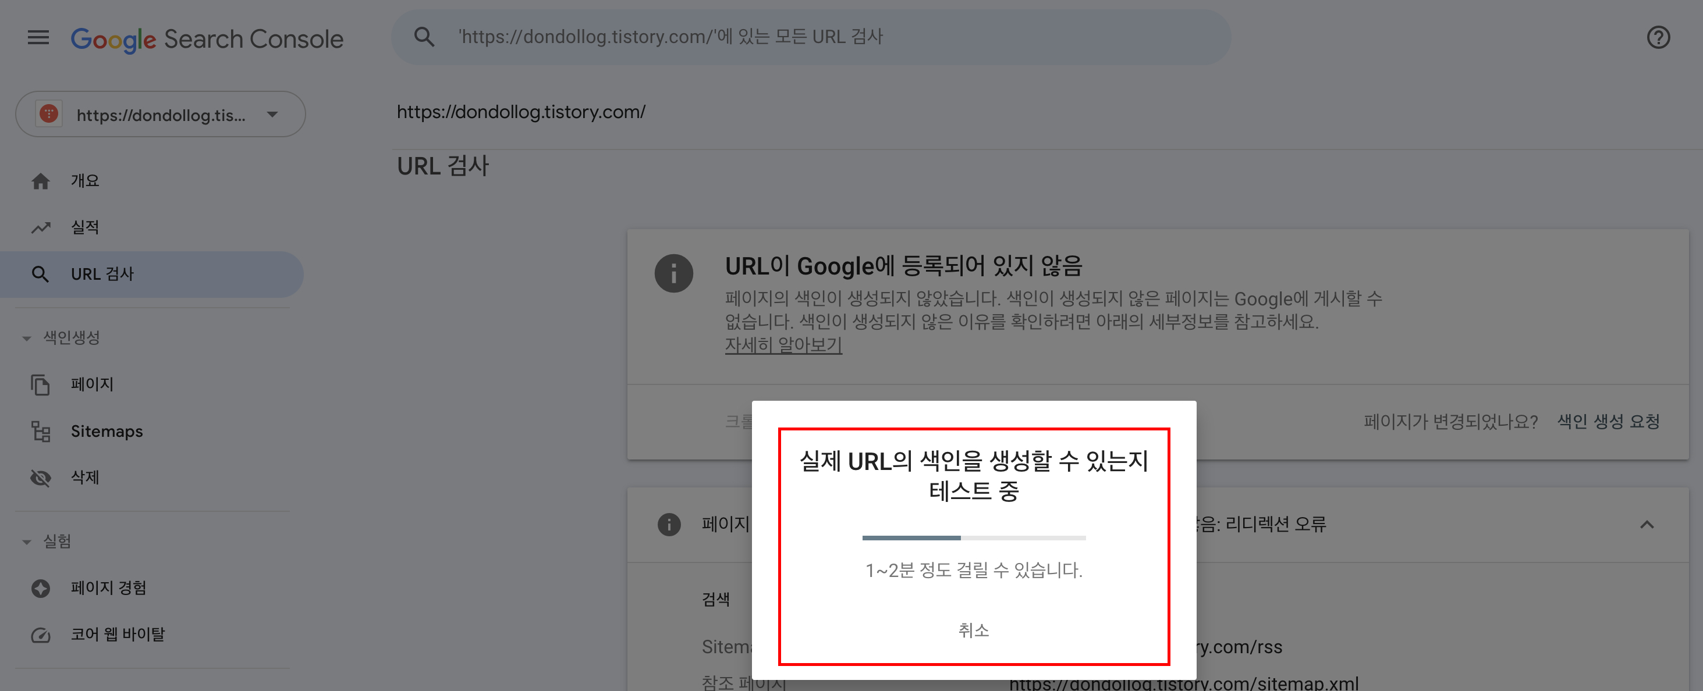
Task: Click the test progress bar
Action: pyautogui.click(x=974, y=538)
